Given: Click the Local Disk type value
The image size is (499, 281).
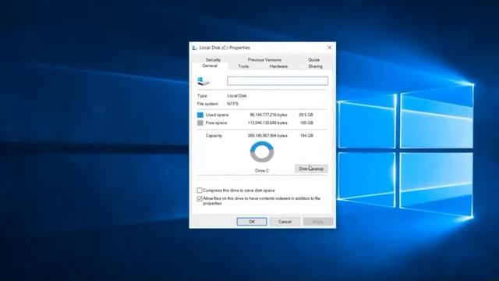Looking at the screenshot, I should [x=237, y=95].
